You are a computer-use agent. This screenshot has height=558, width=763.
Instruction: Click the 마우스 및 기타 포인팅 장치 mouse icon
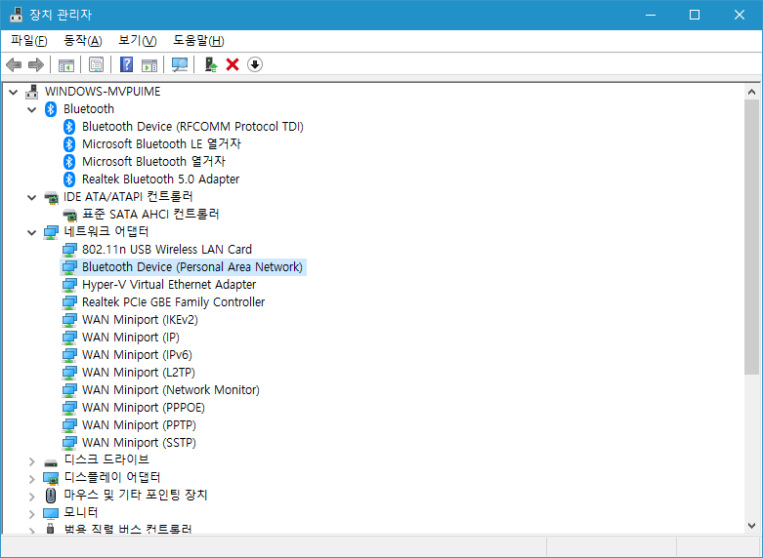tap(51, 496)
